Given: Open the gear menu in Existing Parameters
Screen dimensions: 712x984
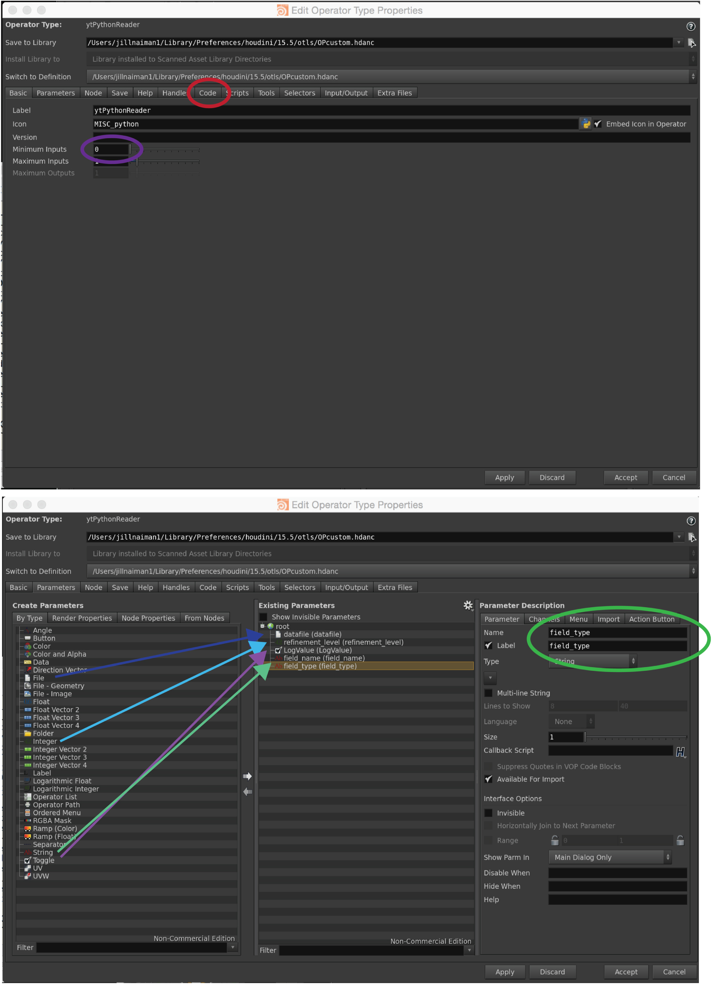Looking at the screenshot, I should click(x=468, y=606).
